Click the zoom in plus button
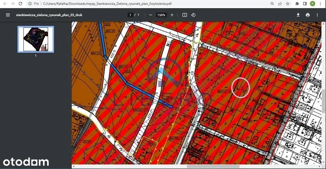Viewport: 326px width, 169px height. 172,15
